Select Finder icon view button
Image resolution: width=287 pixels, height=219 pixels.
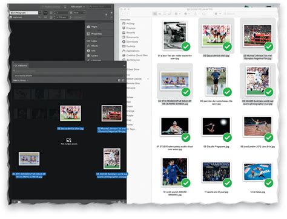click(155, 14)
